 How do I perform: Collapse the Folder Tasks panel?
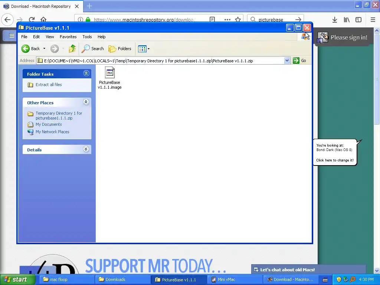tap(86, 73)
